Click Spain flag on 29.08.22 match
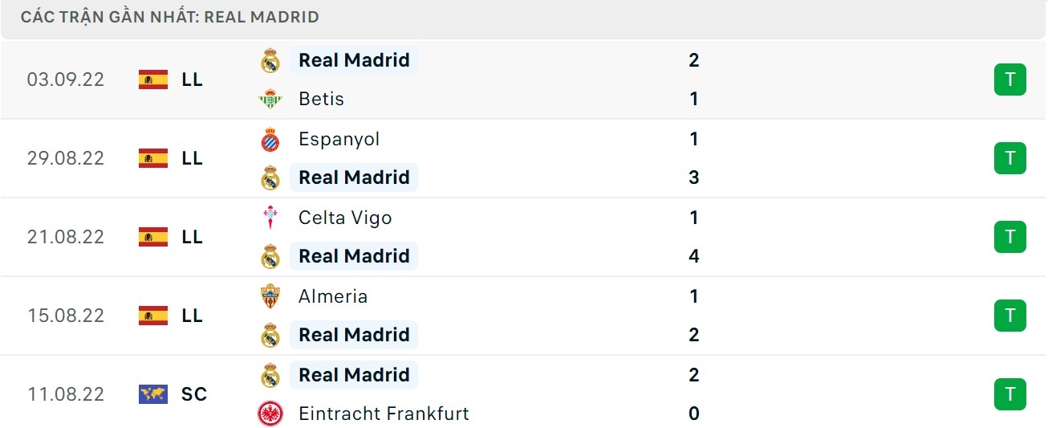This screenshot has height=428, width=1048. 153,158
